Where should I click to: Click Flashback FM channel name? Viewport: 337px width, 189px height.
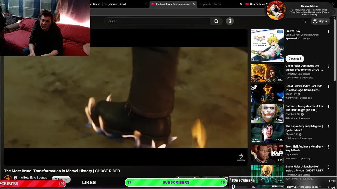point(293,114)
